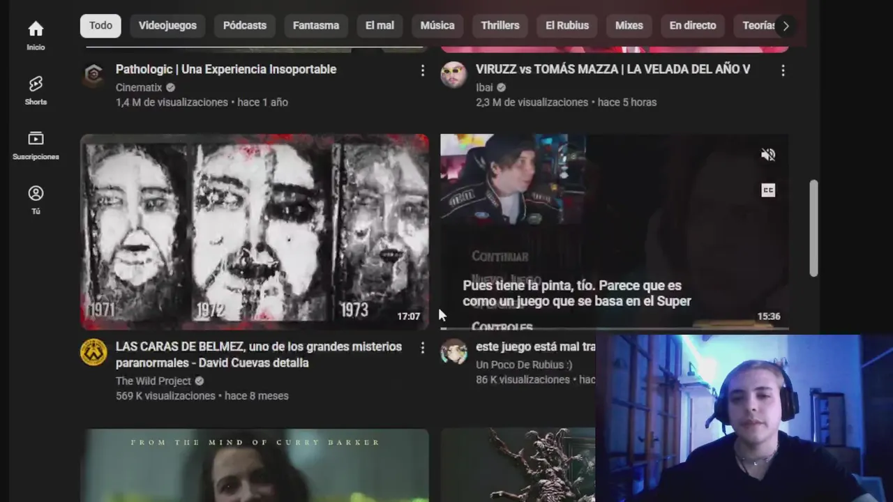This screenshot has width=893, height=502.
Task: Open Curry Barker movie thumbnail
Action: [255, 465]
